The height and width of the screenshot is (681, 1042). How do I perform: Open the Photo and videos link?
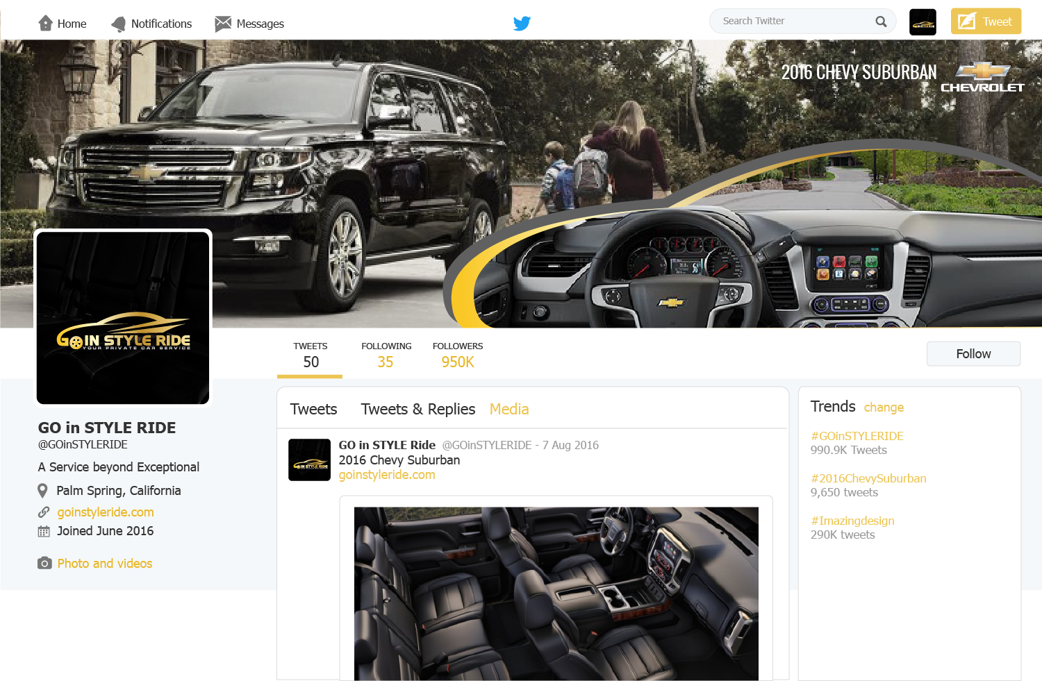pyautogui.click(x=105, y=564)
